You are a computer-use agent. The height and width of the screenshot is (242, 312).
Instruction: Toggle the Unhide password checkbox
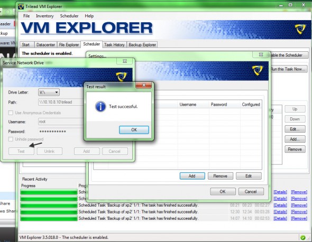pyautogui.click(x=11, y=139)
